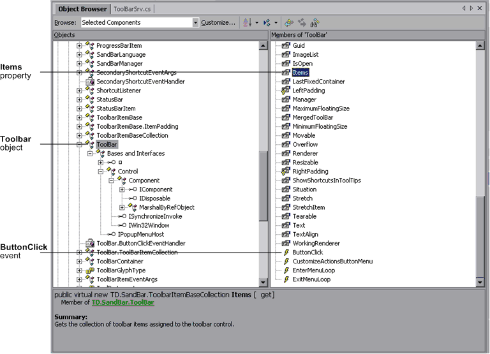Click the interface icon beside IPopupMenuHost
Screen dimensions: 490x354
point(111,234)
